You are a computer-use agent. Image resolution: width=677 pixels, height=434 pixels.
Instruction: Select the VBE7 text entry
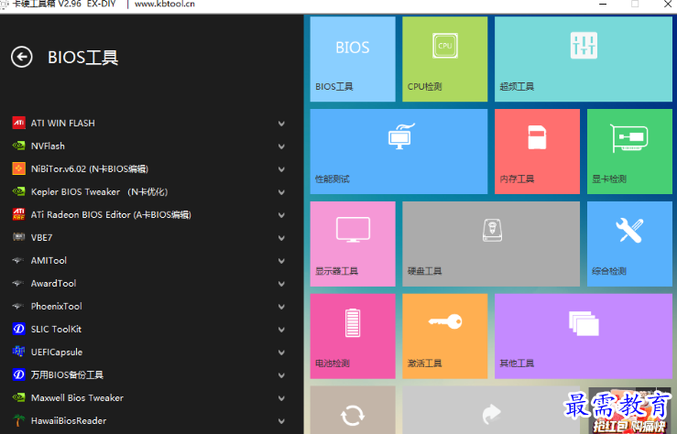[41, 237]
